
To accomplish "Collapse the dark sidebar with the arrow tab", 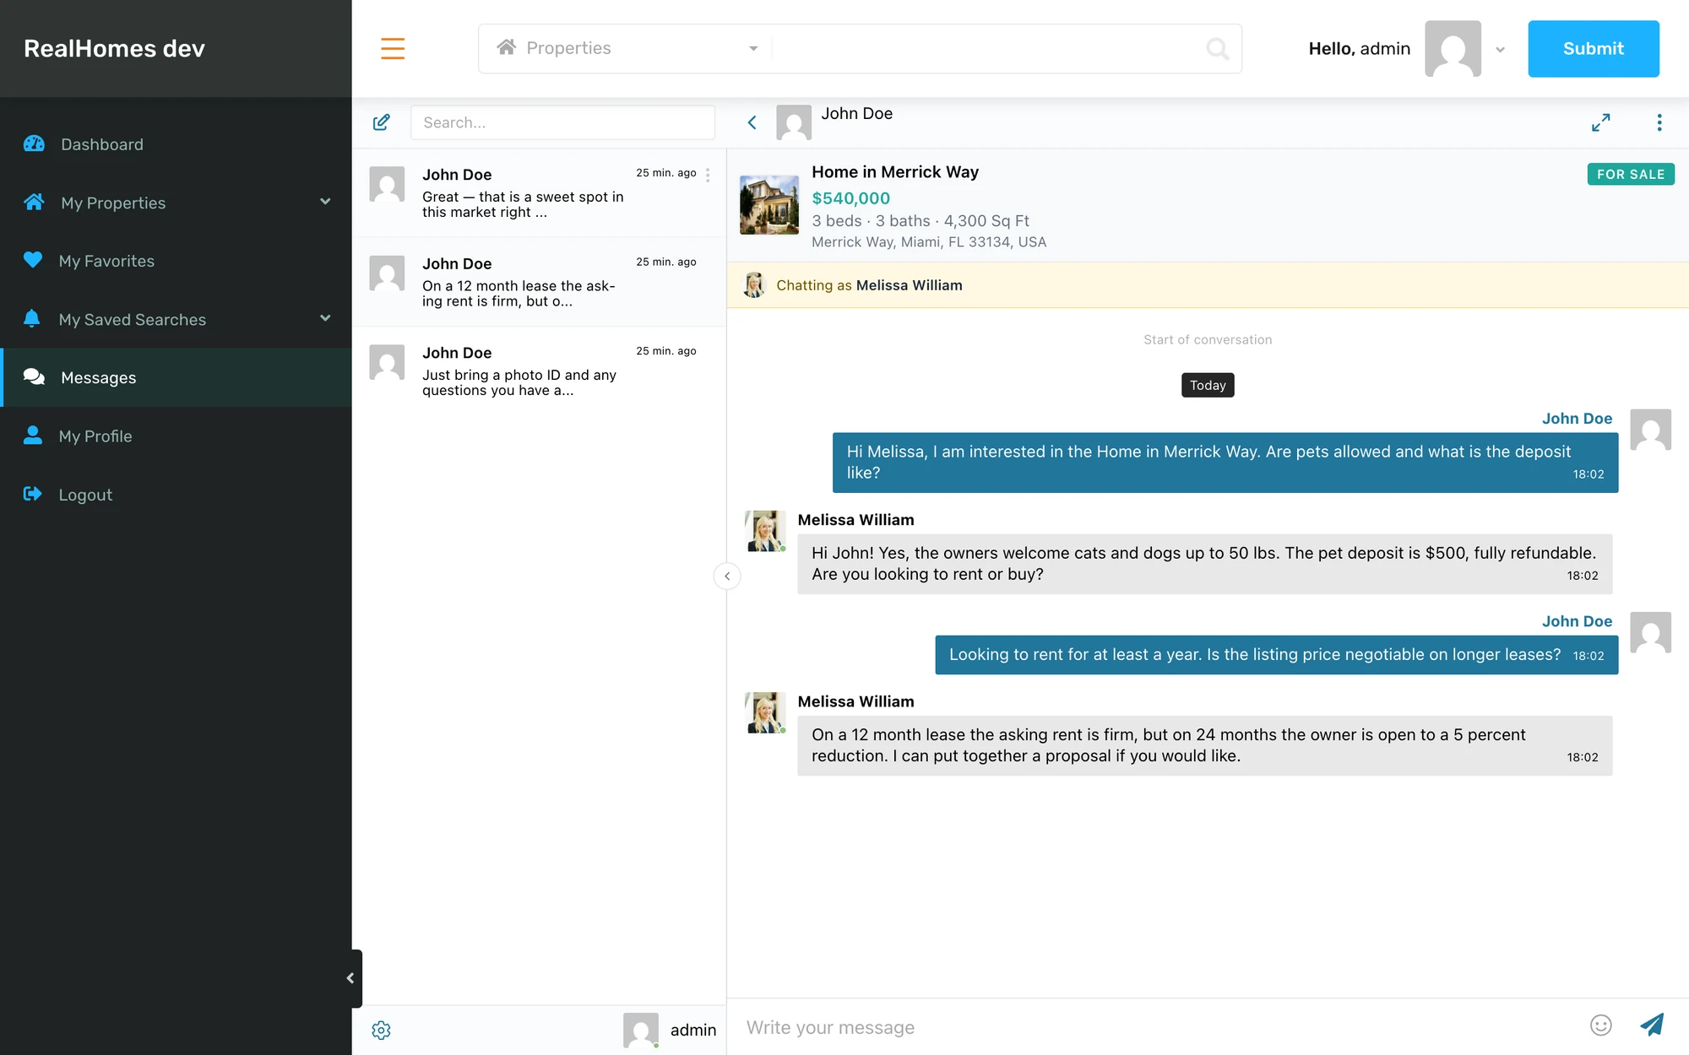I will (x=350, y=978).
